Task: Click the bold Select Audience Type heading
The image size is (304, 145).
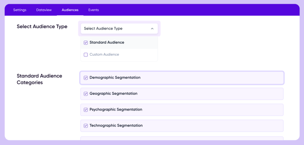Action: [x=42, y=26]
